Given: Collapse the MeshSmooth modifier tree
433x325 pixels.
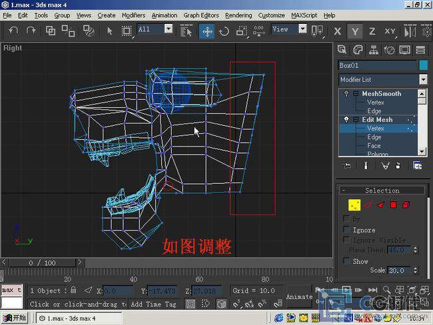Looking at the screenshot, I should tap(356, 94).
